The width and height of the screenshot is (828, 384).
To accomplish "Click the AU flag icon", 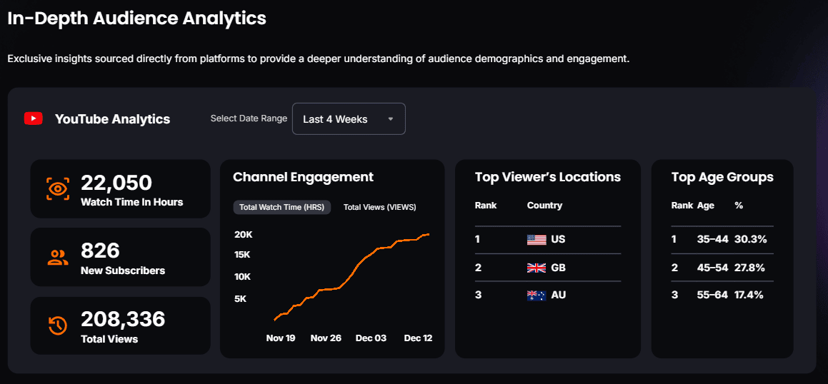I will pos(536,295).
